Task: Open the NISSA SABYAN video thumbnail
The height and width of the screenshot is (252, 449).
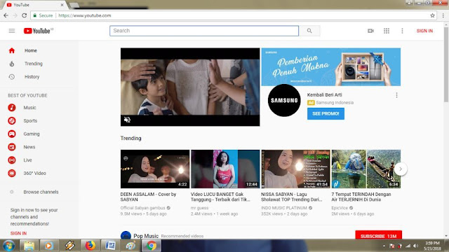Action: coord(295,169)
